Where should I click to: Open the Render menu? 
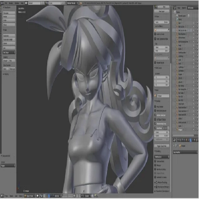[x=11, y=3]
